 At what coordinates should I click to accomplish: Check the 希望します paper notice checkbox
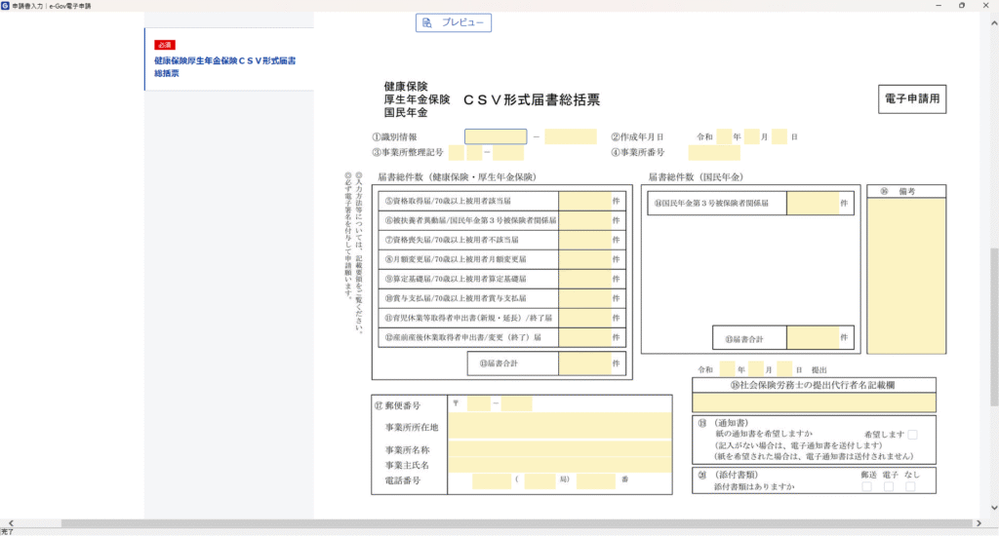tap(912, 434)
